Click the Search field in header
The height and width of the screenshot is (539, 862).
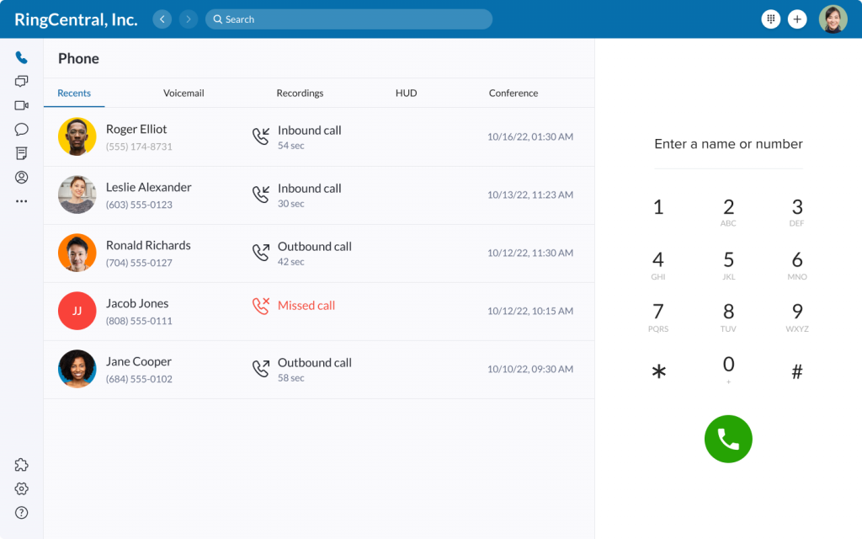coord(349,19)
